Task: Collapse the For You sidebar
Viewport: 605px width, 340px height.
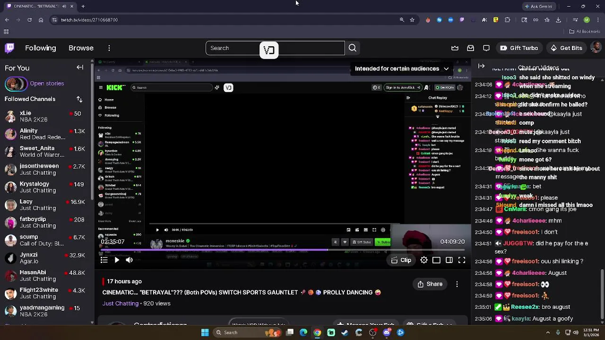Action: (80, 68)
